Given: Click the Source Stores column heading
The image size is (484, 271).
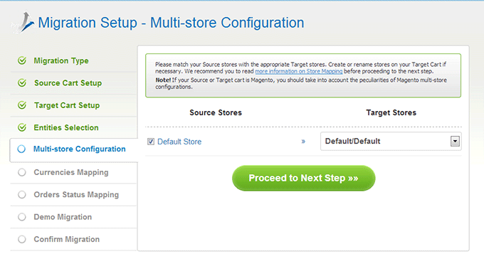Looking at the screenshot, I should coord(216,112).
